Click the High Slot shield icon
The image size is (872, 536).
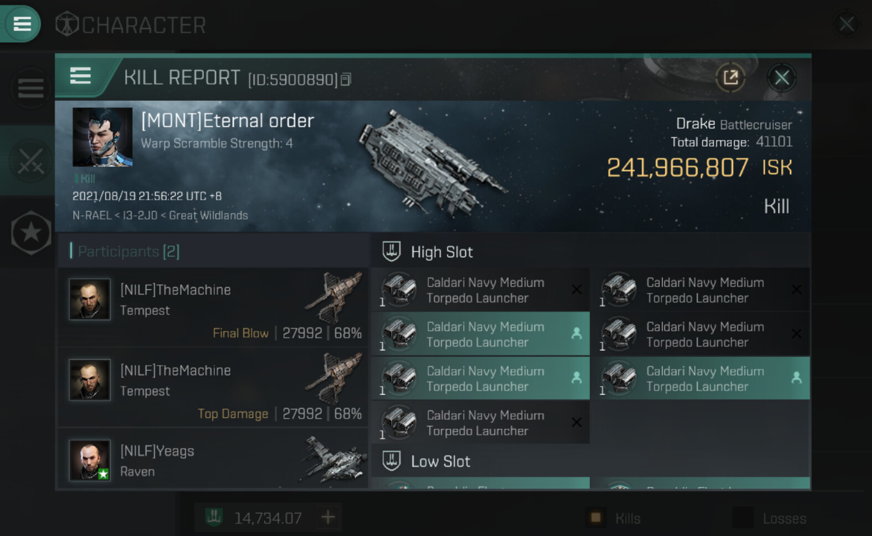[391, 252]
